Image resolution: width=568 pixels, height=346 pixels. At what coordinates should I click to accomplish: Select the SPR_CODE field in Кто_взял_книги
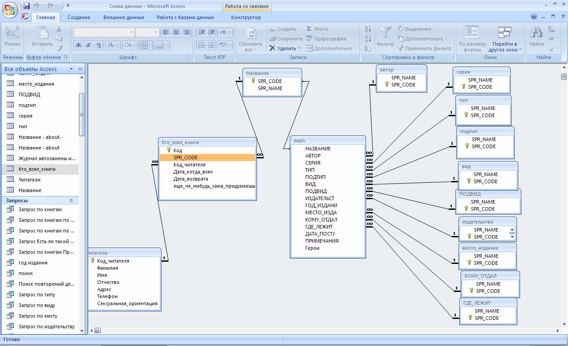point(185,157)
